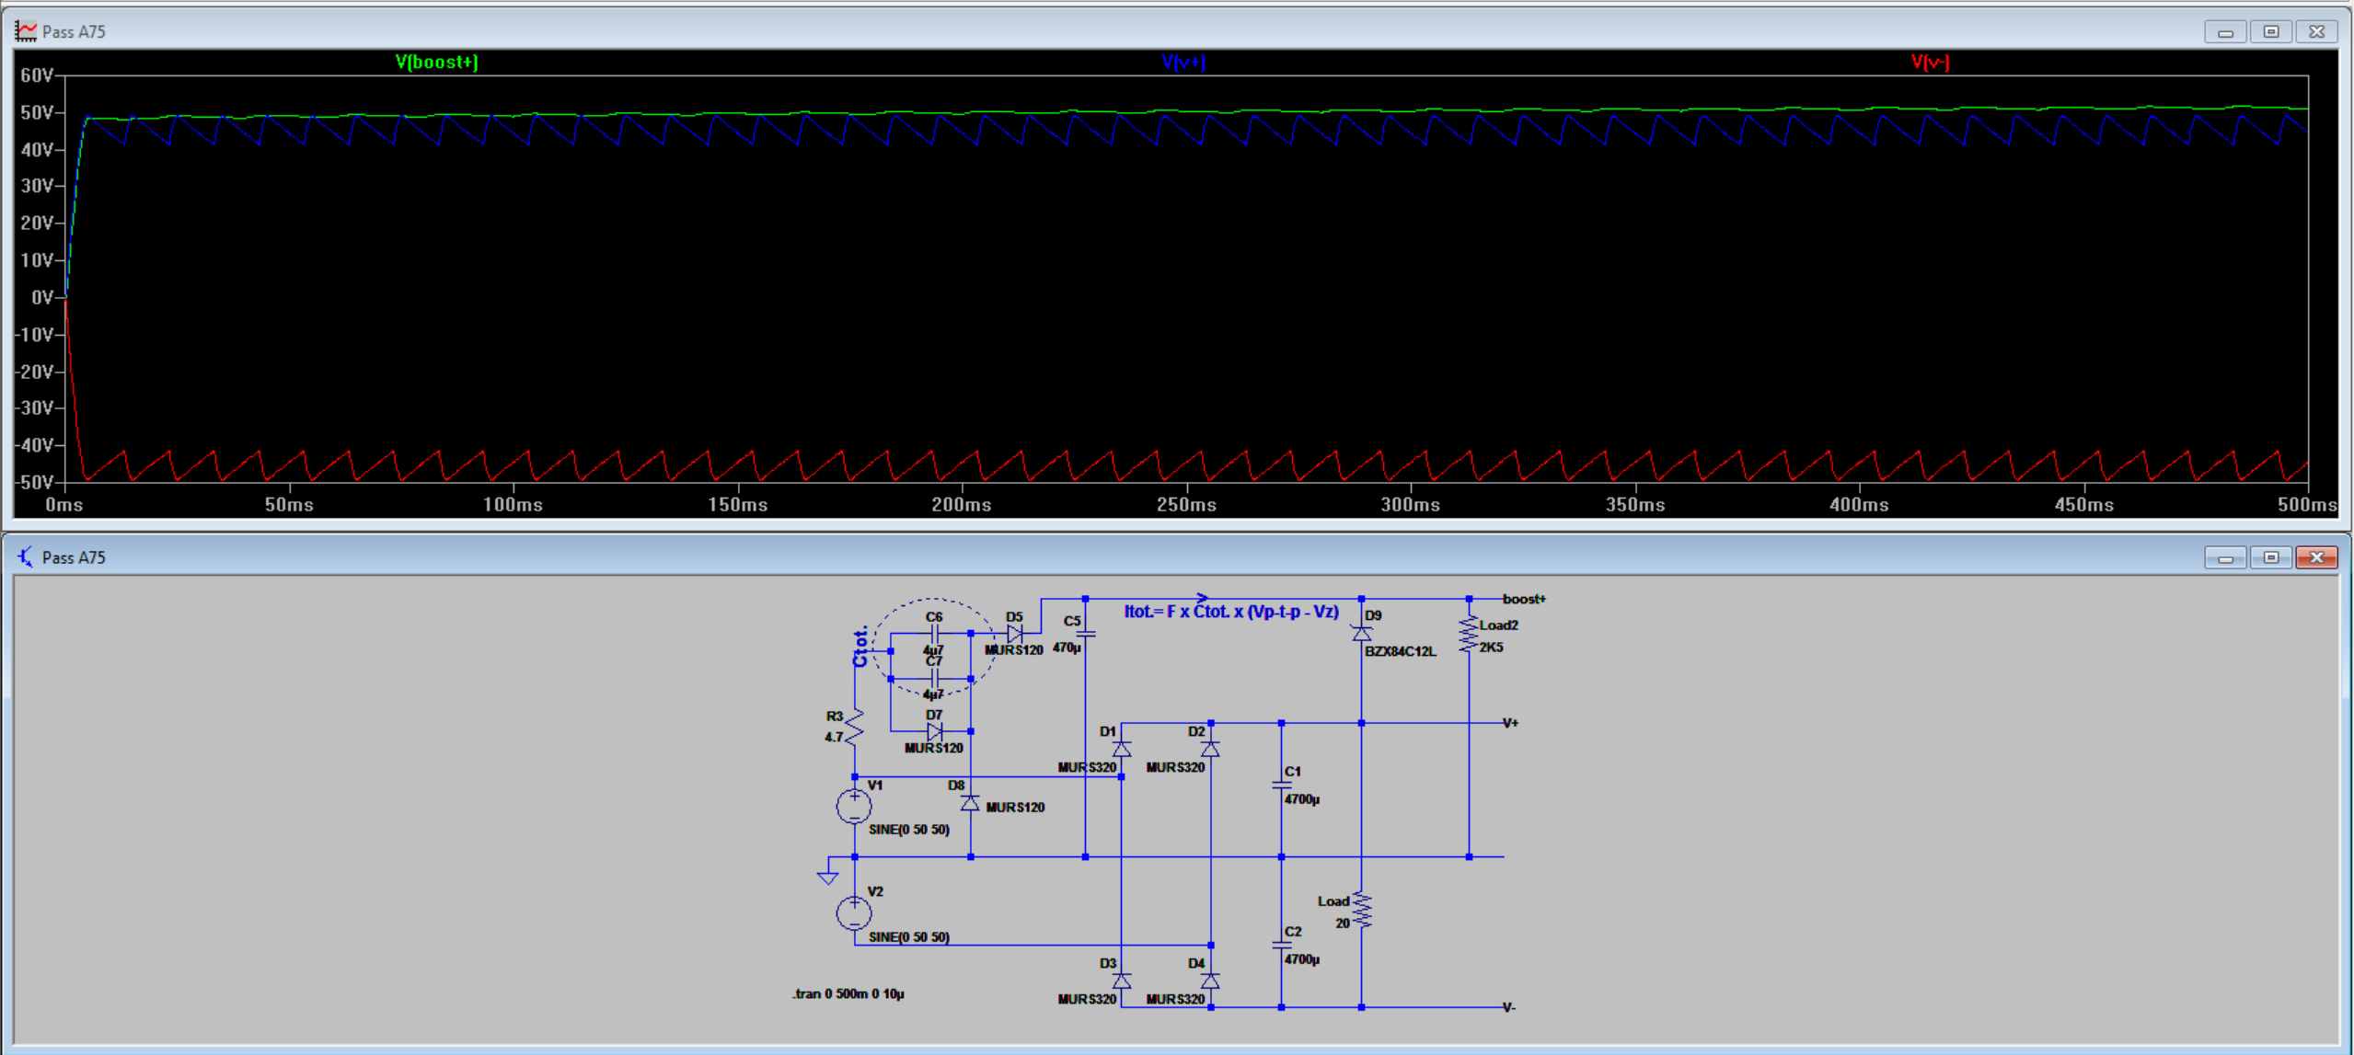The width and height of the screenshot is (2354, 1055).
Task: Click the .tran 0 500m 0 10µ directive
Action: (x=848, y=993)
